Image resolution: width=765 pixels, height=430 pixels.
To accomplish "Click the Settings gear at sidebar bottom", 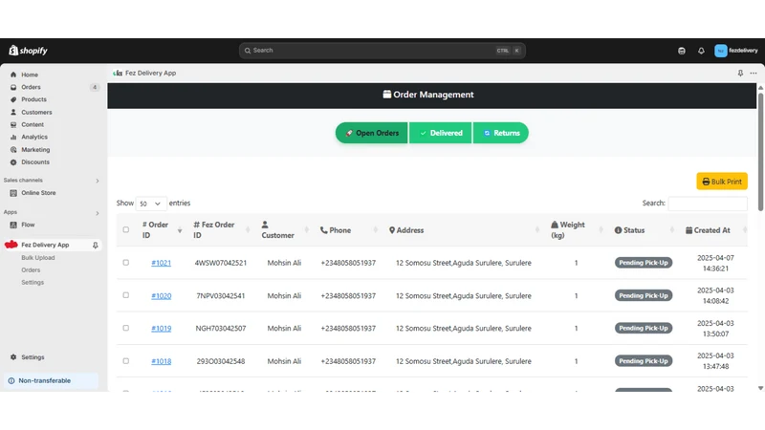I will click(x=13, y=356).
